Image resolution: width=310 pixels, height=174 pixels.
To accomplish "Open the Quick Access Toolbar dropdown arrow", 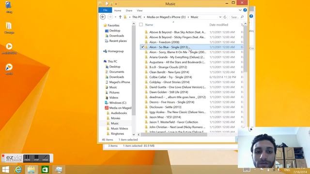I will pyautogui.click(x=116, y=4).
